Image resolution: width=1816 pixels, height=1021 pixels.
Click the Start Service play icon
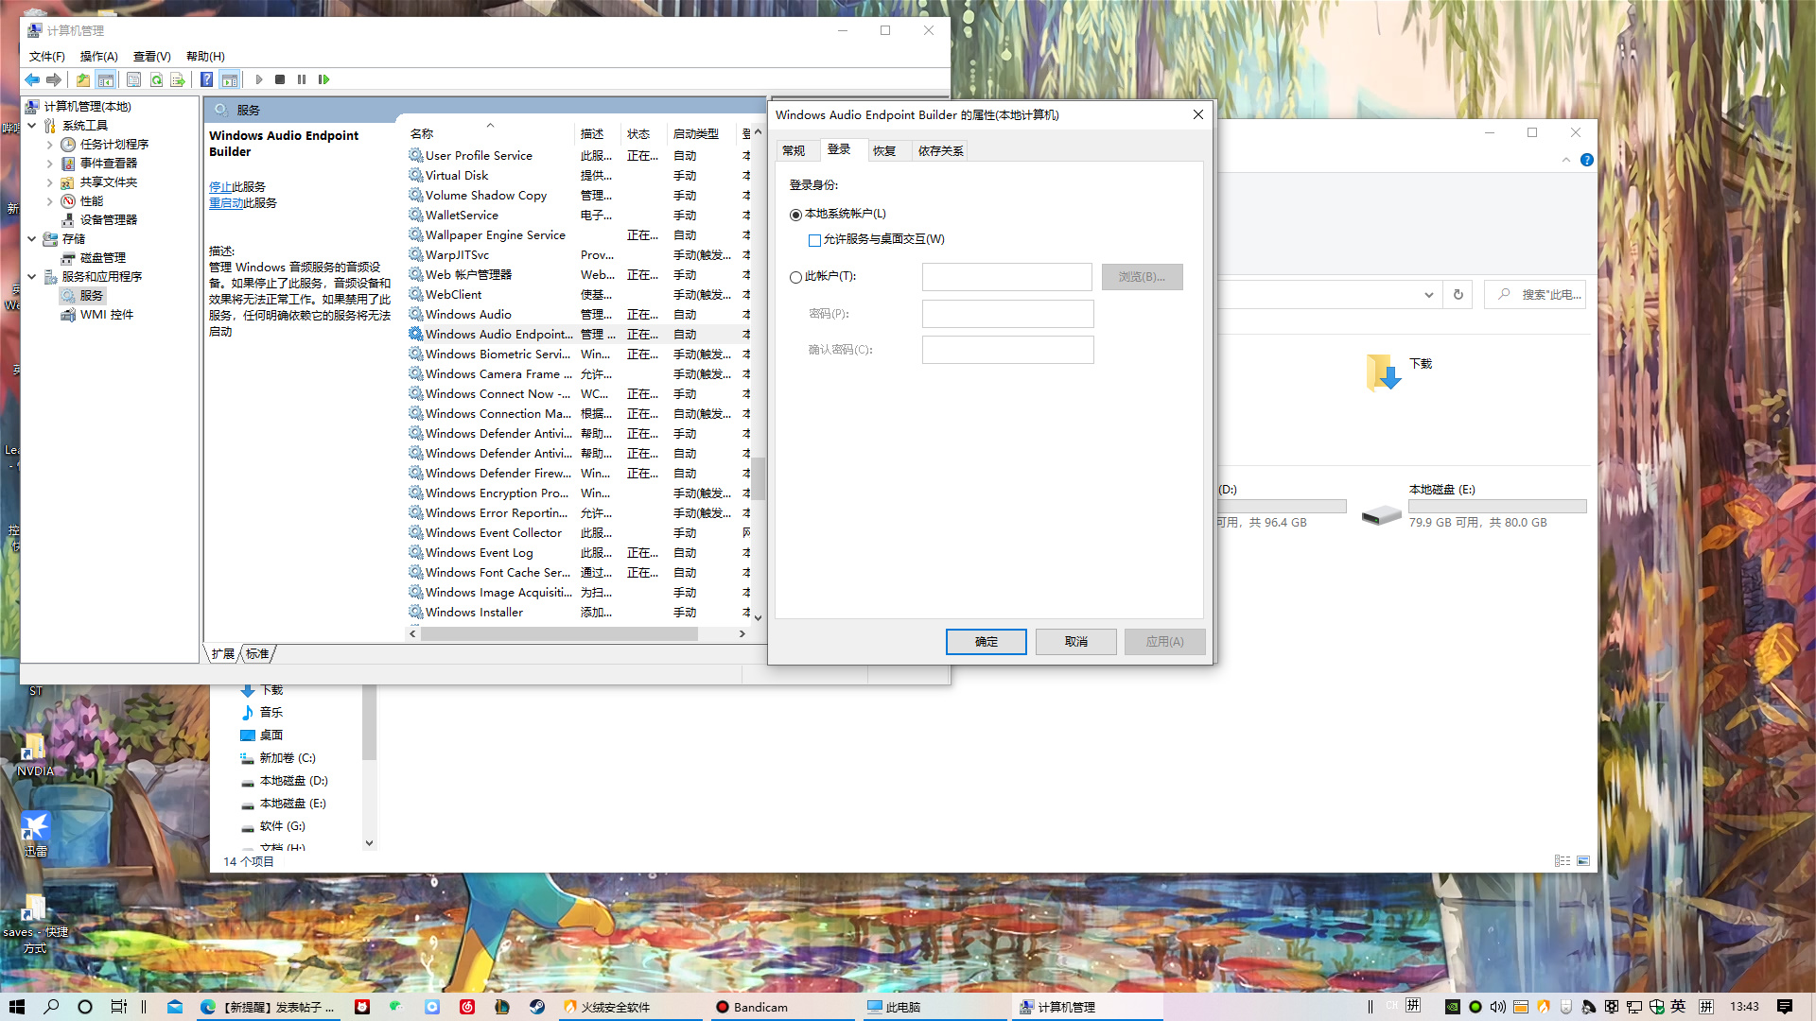pos(259,79)
